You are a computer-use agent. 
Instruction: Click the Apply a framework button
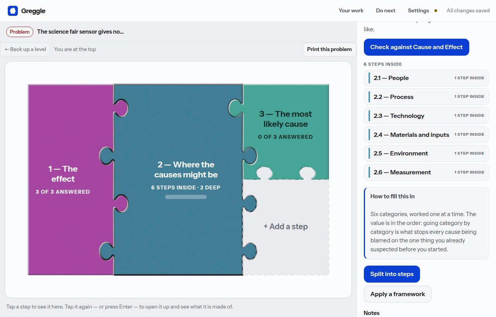click(x=398, y=294)
